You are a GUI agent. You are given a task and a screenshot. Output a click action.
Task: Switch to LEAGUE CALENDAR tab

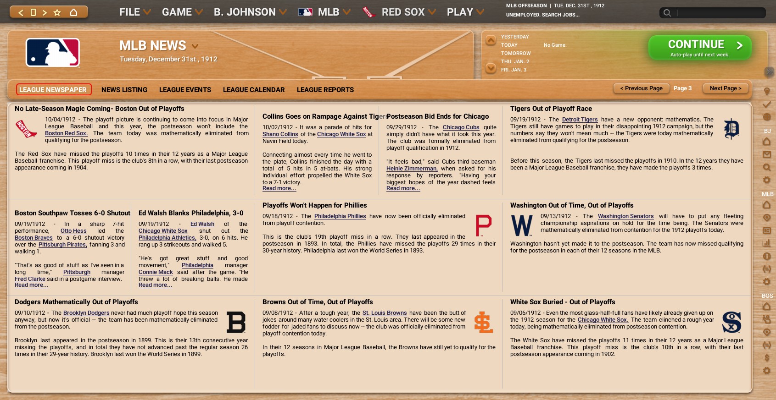coord(254,90)
